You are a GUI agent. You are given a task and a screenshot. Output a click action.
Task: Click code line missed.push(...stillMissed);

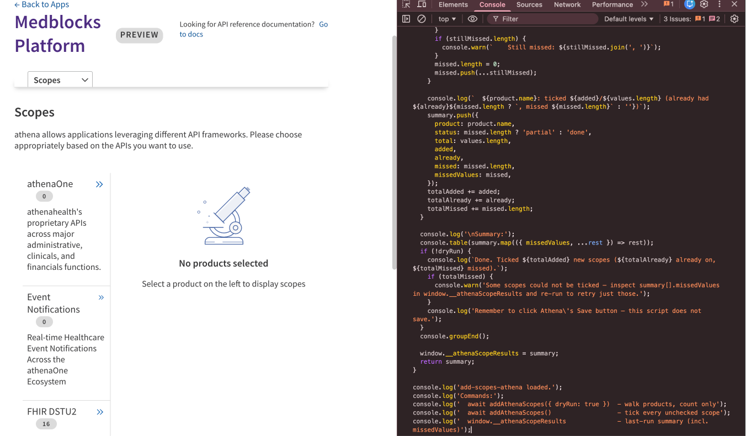coord(486,73)
